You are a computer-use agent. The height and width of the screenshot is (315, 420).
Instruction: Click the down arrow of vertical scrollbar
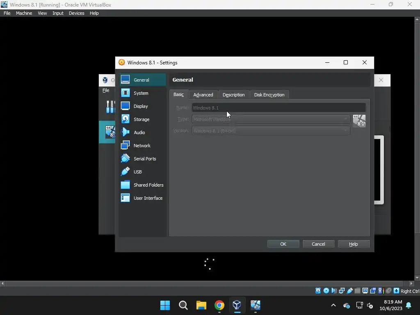tap(417, 278)
